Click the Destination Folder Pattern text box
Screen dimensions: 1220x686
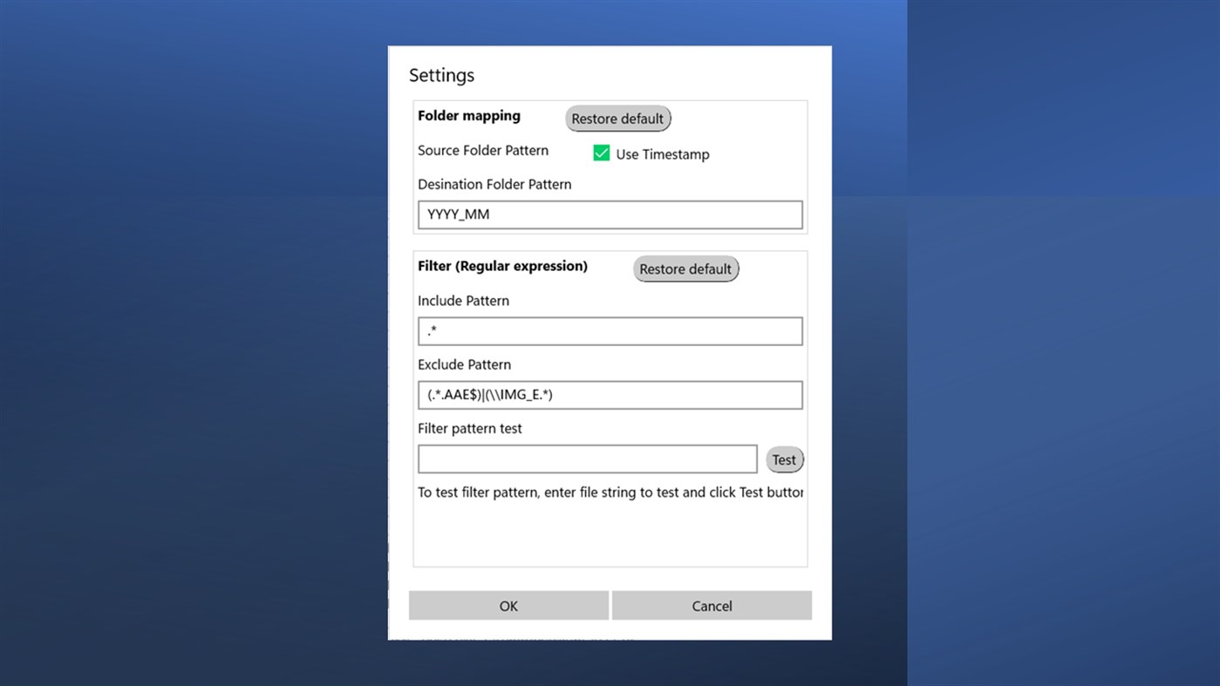tap(610, 214)
